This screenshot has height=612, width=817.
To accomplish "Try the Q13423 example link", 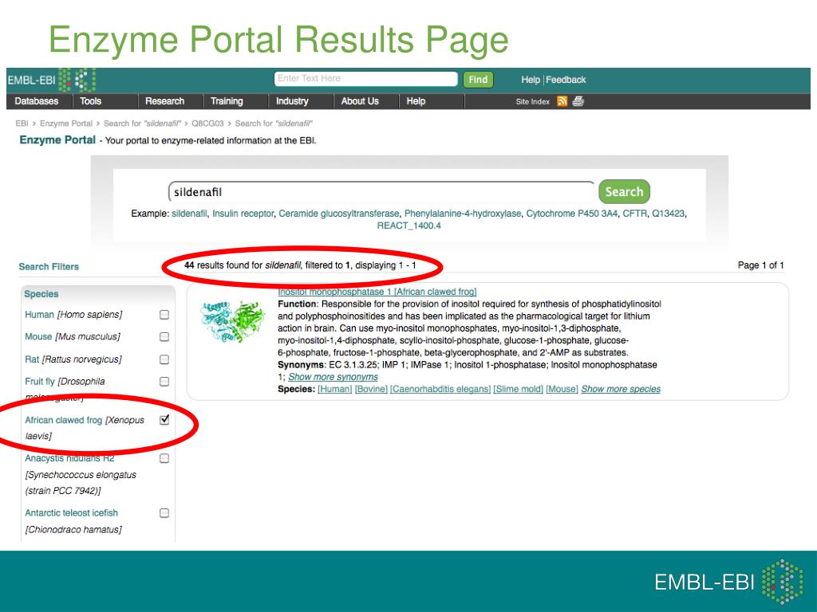I will (x=668, y=214).
